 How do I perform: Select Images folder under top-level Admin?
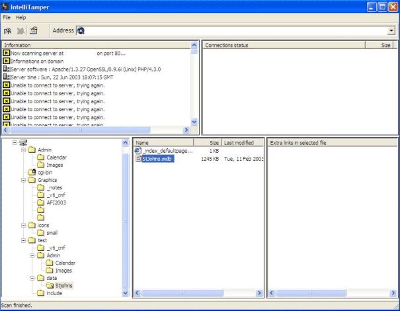tap(55, 165)
